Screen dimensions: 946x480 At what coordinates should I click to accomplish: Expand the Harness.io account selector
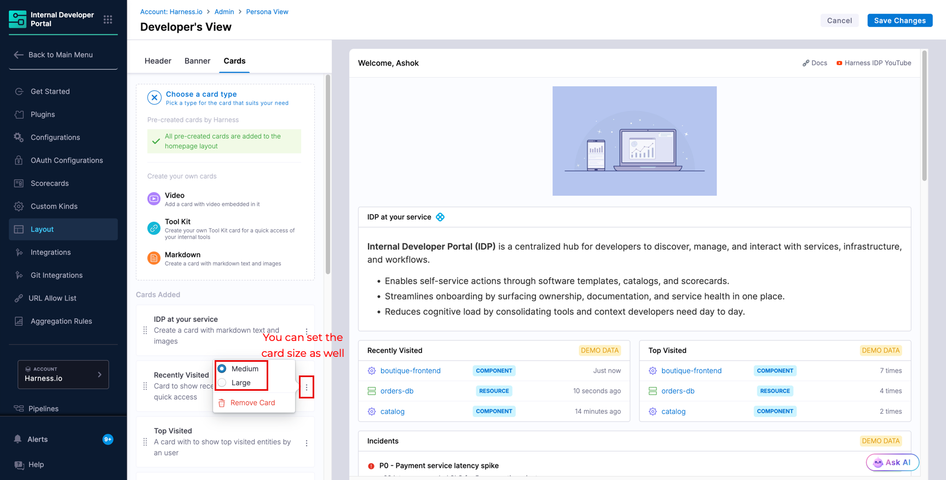pos(64,374)
